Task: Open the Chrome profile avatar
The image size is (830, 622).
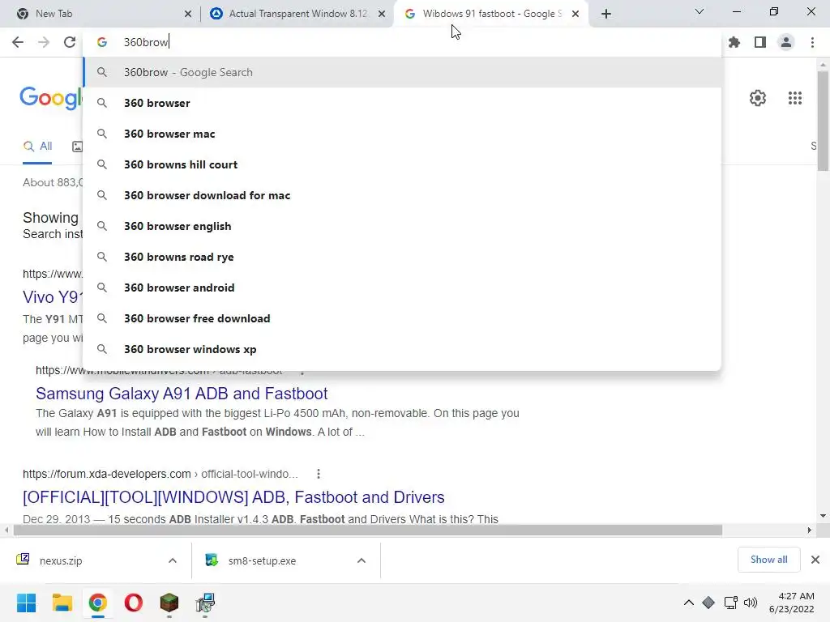Action: (x=786, y=42)
